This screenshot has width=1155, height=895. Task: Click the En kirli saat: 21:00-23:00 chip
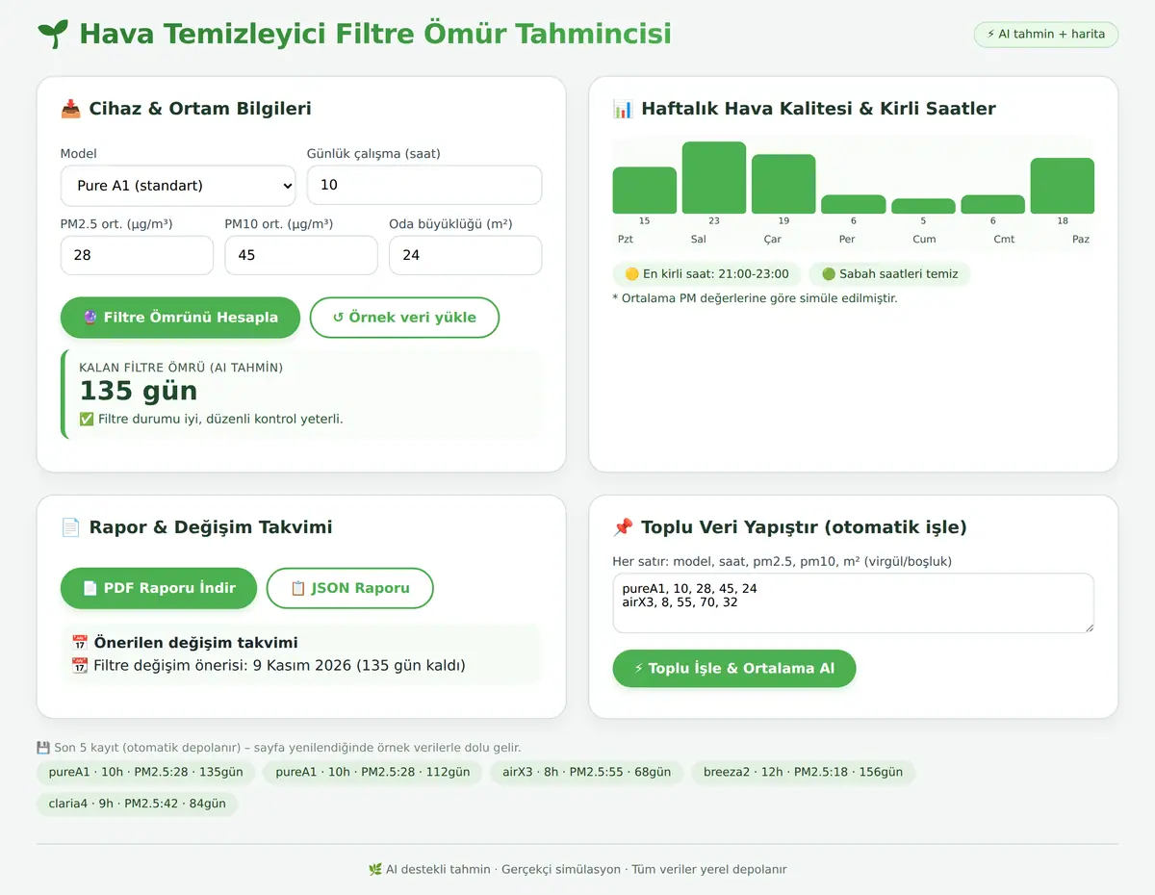pos(706,274)
